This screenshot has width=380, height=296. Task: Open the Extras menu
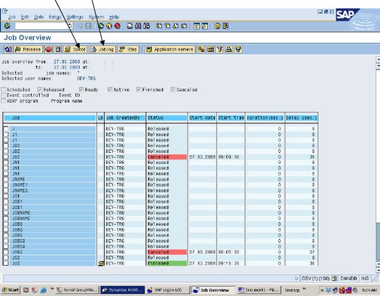coord(55,17)
